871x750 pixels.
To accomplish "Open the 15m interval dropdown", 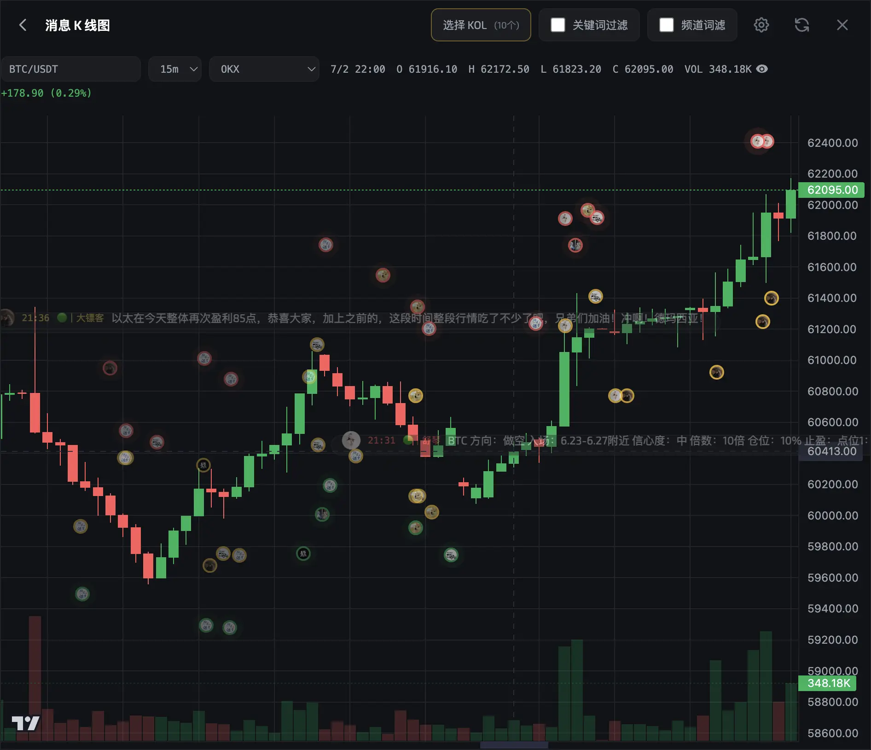I will click(175, 69).
